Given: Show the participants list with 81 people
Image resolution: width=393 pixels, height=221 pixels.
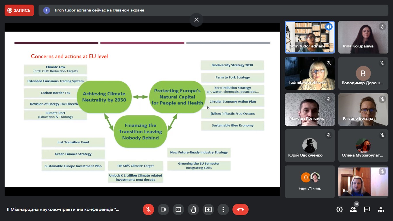Looking at the screenshot, I should tap(353, 209).
